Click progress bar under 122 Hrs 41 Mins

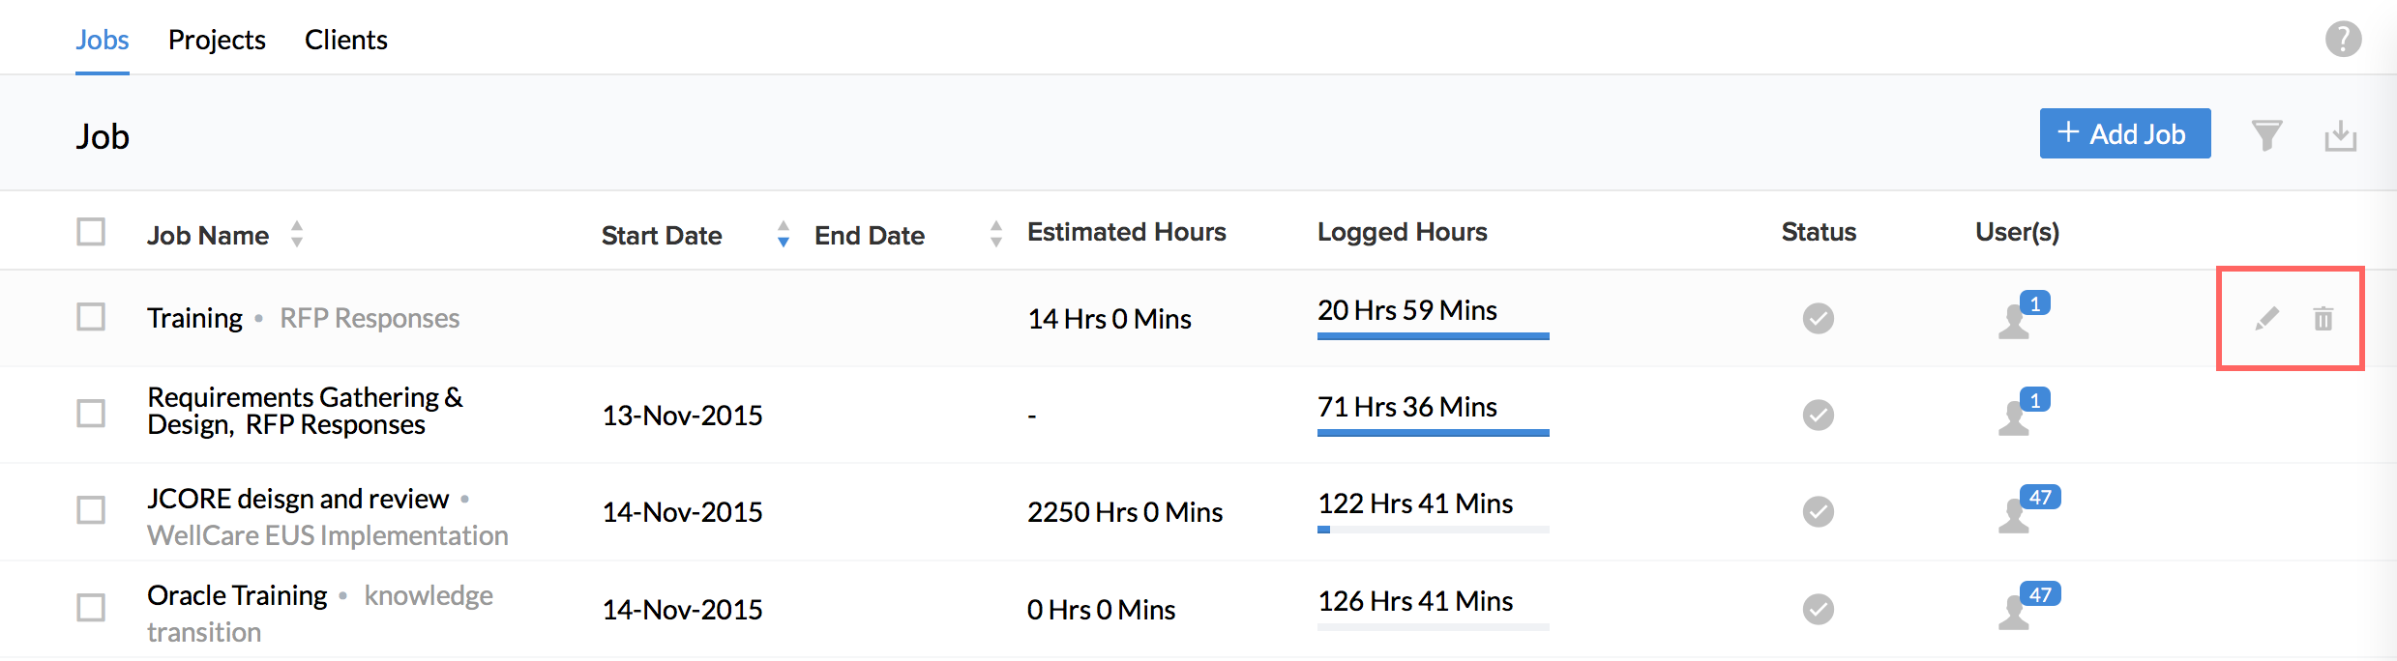(x=1433, y=530)
